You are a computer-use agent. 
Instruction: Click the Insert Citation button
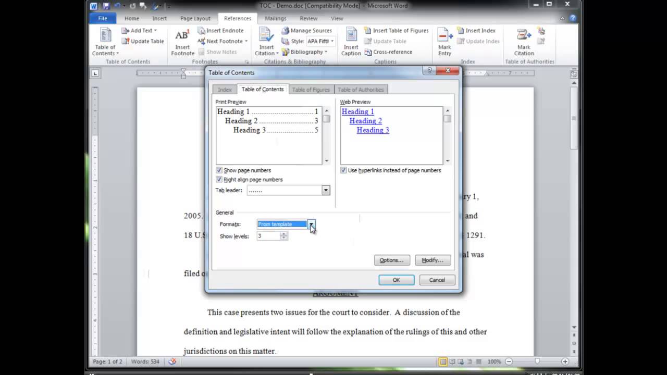point(267,42)
